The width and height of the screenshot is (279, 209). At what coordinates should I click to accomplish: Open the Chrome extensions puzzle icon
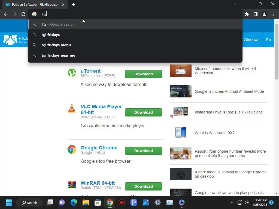[x=247, y=14]
